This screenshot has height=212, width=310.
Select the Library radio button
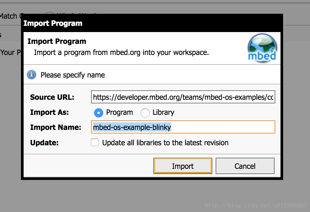145,113
